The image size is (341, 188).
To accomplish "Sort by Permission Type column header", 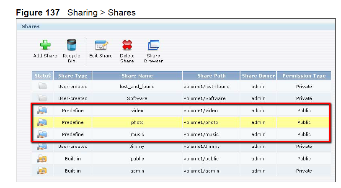I will 304,76.
